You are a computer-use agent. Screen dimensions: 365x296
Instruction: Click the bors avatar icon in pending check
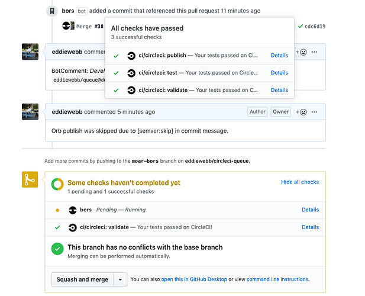click(73, 210)
